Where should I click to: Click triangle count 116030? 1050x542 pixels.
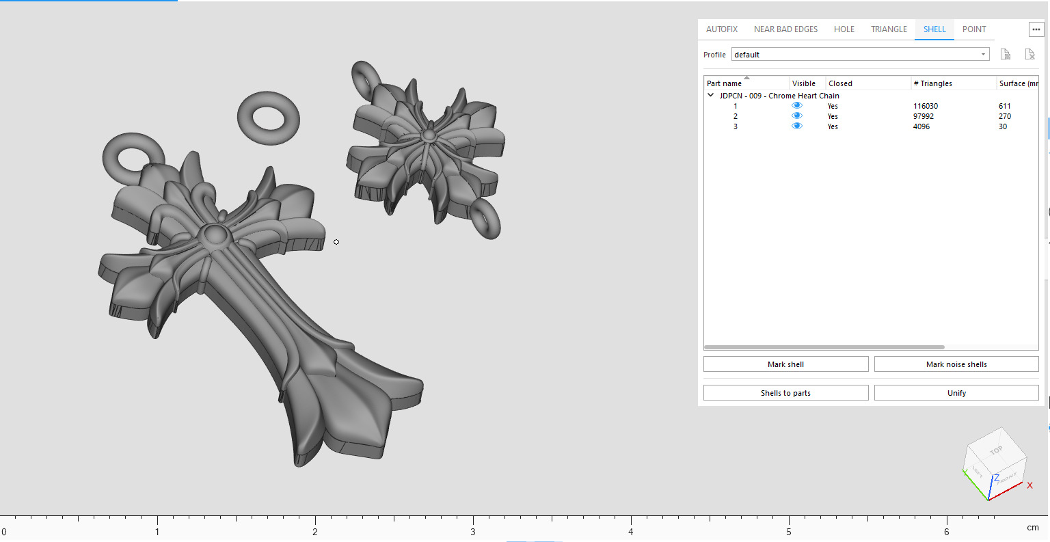click(x=926, y=106)
